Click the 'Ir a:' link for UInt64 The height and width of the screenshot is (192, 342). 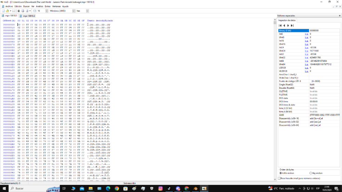click(306, 64)
